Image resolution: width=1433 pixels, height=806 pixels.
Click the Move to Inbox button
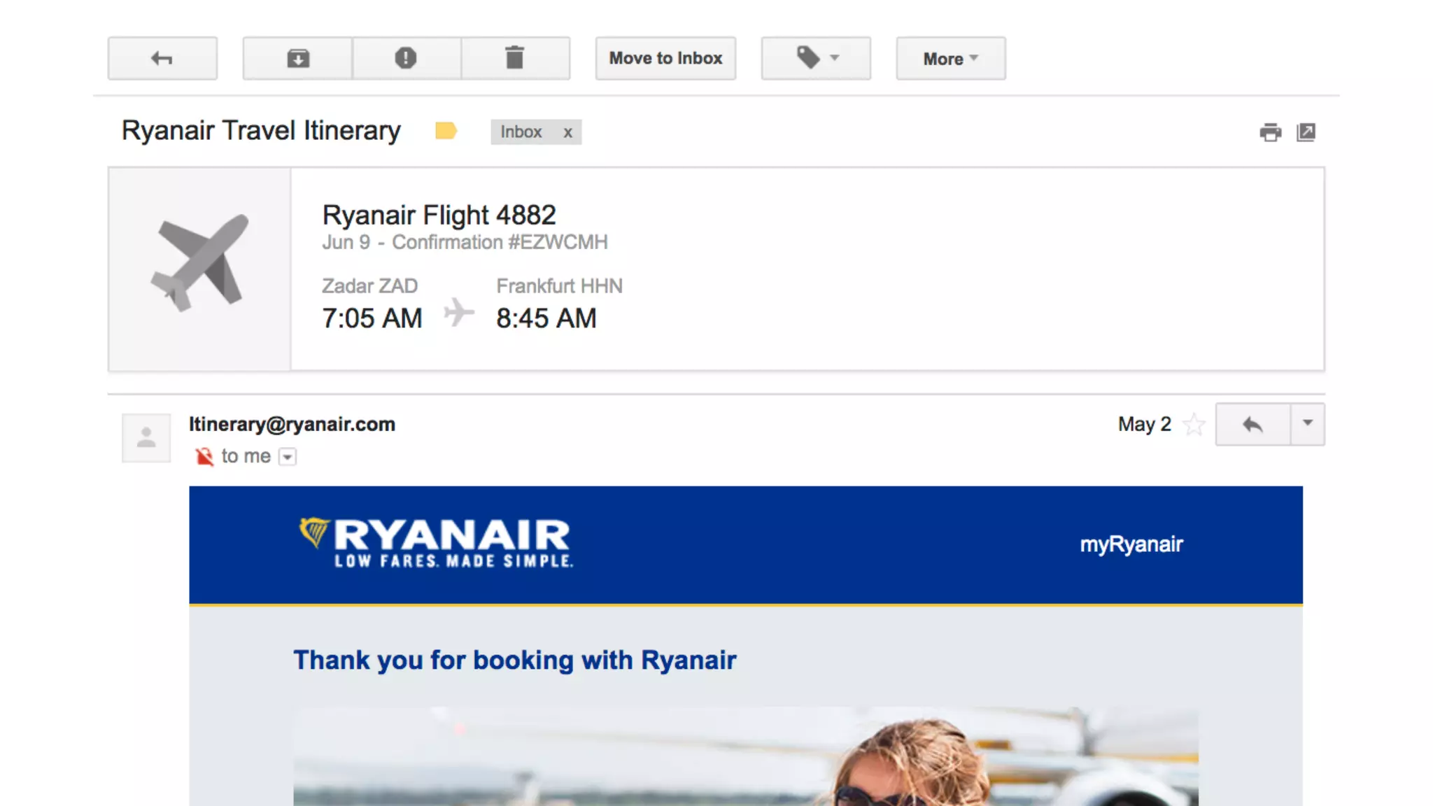pyautogui.click(x=665, y=58)
